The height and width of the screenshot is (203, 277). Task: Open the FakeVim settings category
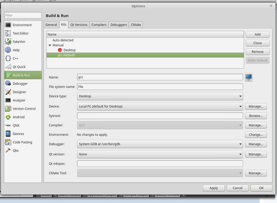coord(19,42)
